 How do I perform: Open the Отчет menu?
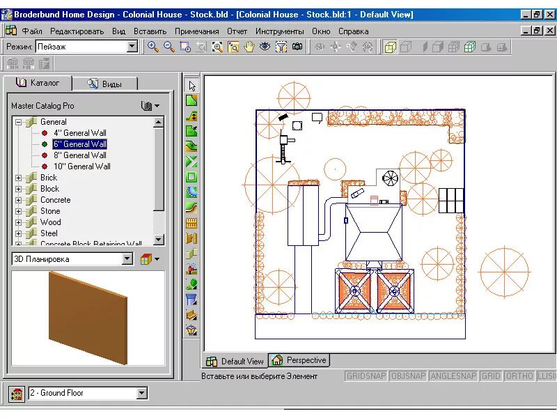click(237, 31)
